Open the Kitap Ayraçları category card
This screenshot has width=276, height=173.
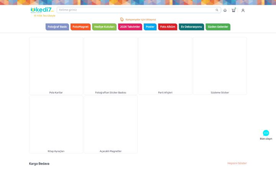click(x=56, y=125)
